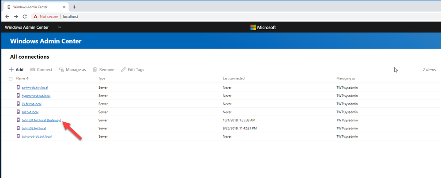Screen dimensions: 441x178
Task: Sort by Name column header
Action: coord(23,79)
